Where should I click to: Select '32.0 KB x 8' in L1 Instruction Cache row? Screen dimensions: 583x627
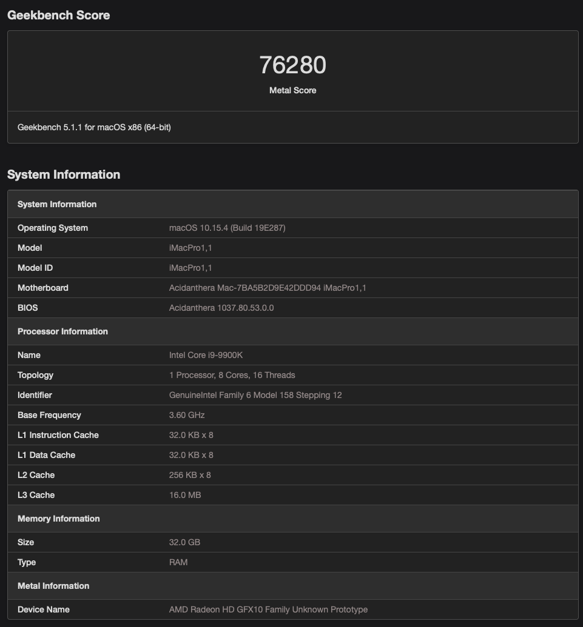[x=191, y=435]
